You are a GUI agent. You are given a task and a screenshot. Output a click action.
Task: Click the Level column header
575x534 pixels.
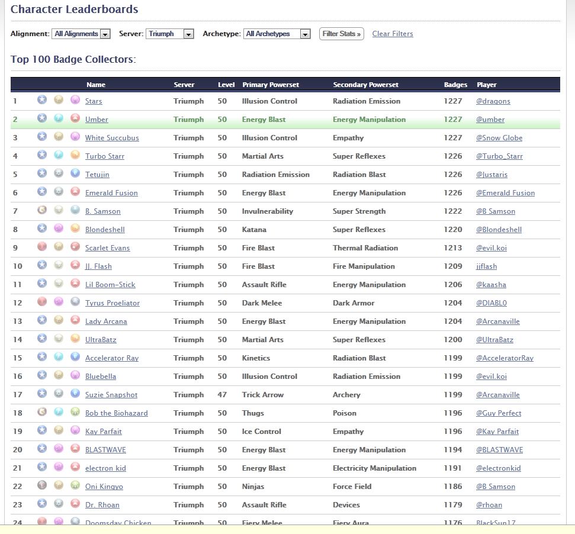[226, 85]
